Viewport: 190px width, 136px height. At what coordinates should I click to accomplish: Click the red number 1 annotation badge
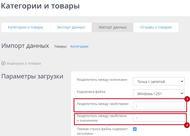click(187, 99)
